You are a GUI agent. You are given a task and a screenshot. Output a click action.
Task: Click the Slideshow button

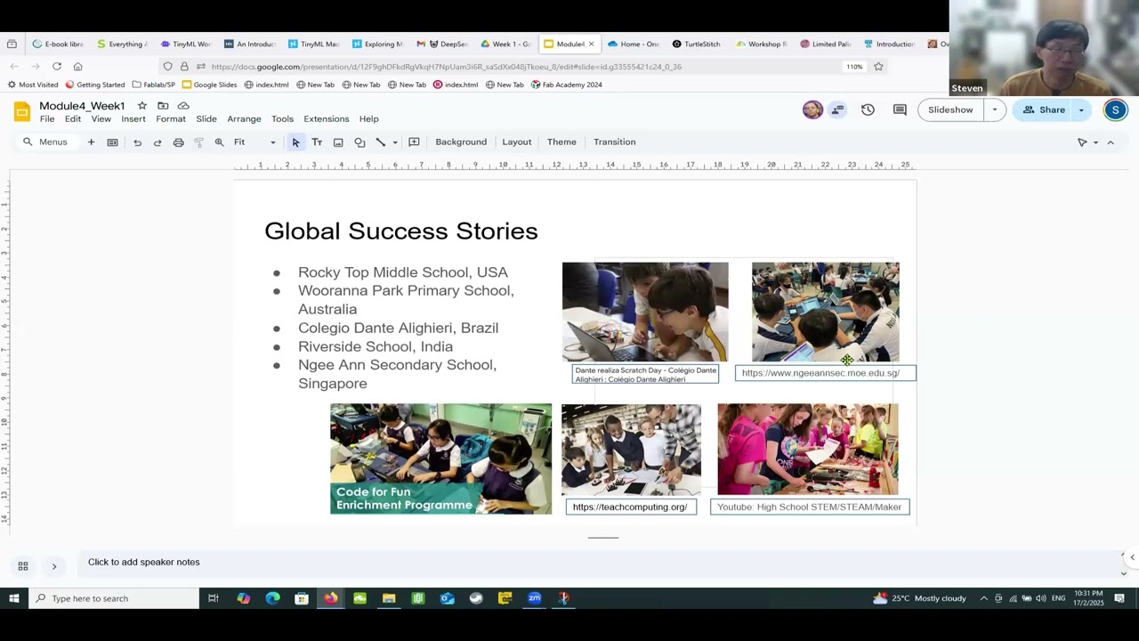point(950,110)
